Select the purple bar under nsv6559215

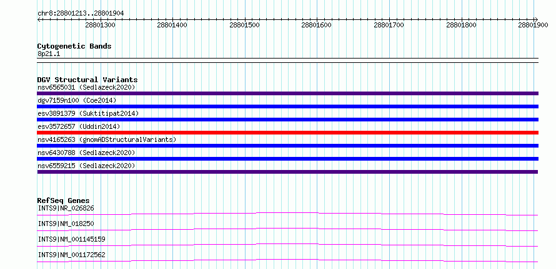[287, 172]
